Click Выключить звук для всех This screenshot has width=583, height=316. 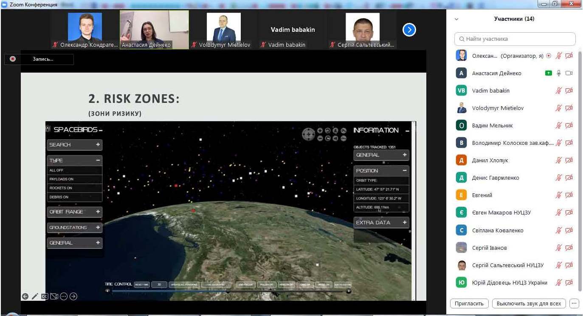(x=529, y=303)
